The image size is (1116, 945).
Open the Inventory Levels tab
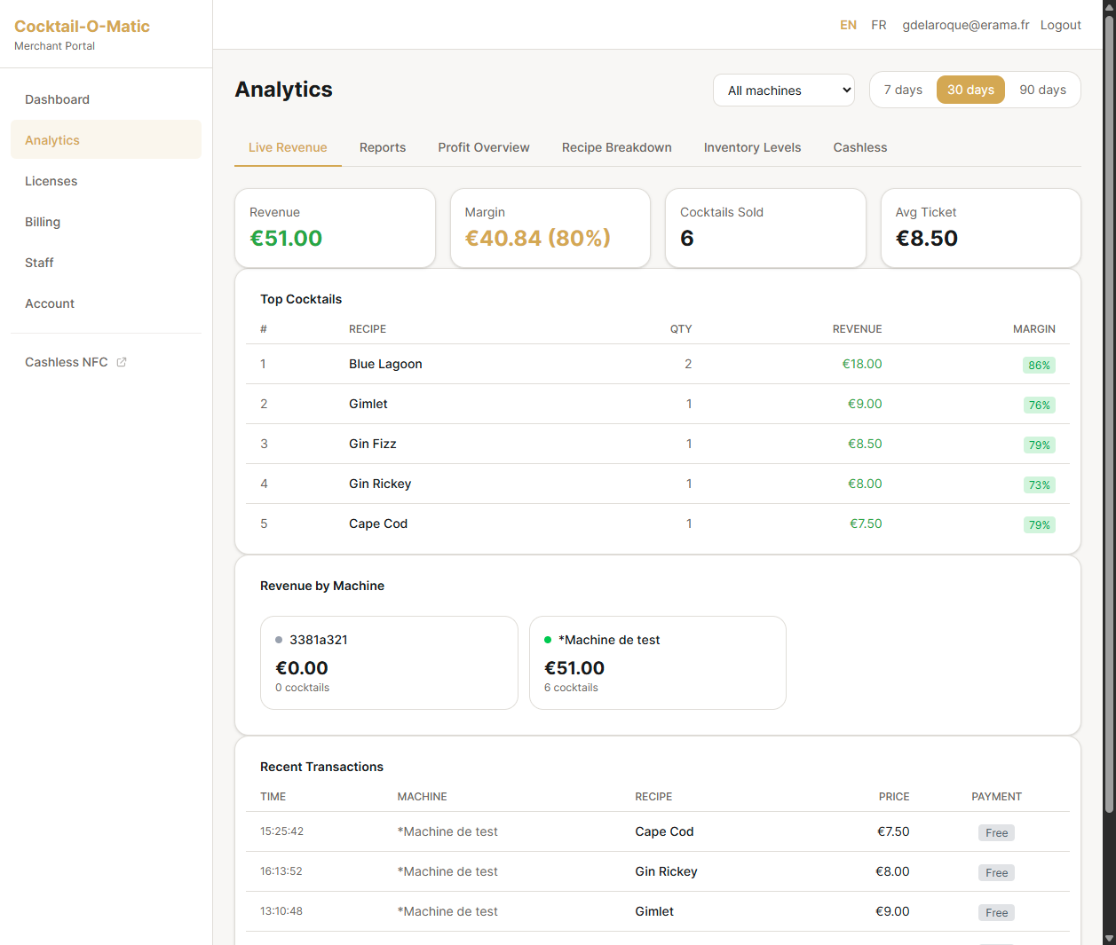tap(753, 147)
